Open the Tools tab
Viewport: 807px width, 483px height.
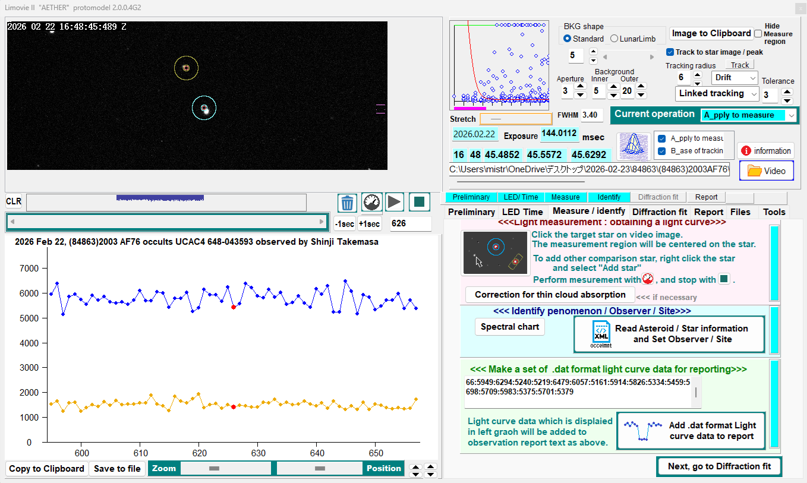click(x=774, y=211)
